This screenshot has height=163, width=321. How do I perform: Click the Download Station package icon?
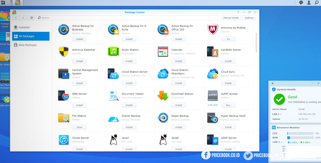pos(163,95)
